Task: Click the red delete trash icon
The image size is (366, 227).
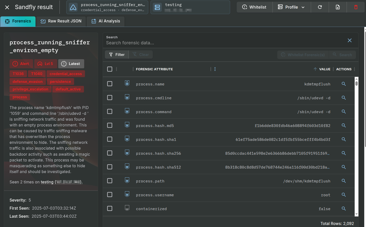Action: (356, 7)
